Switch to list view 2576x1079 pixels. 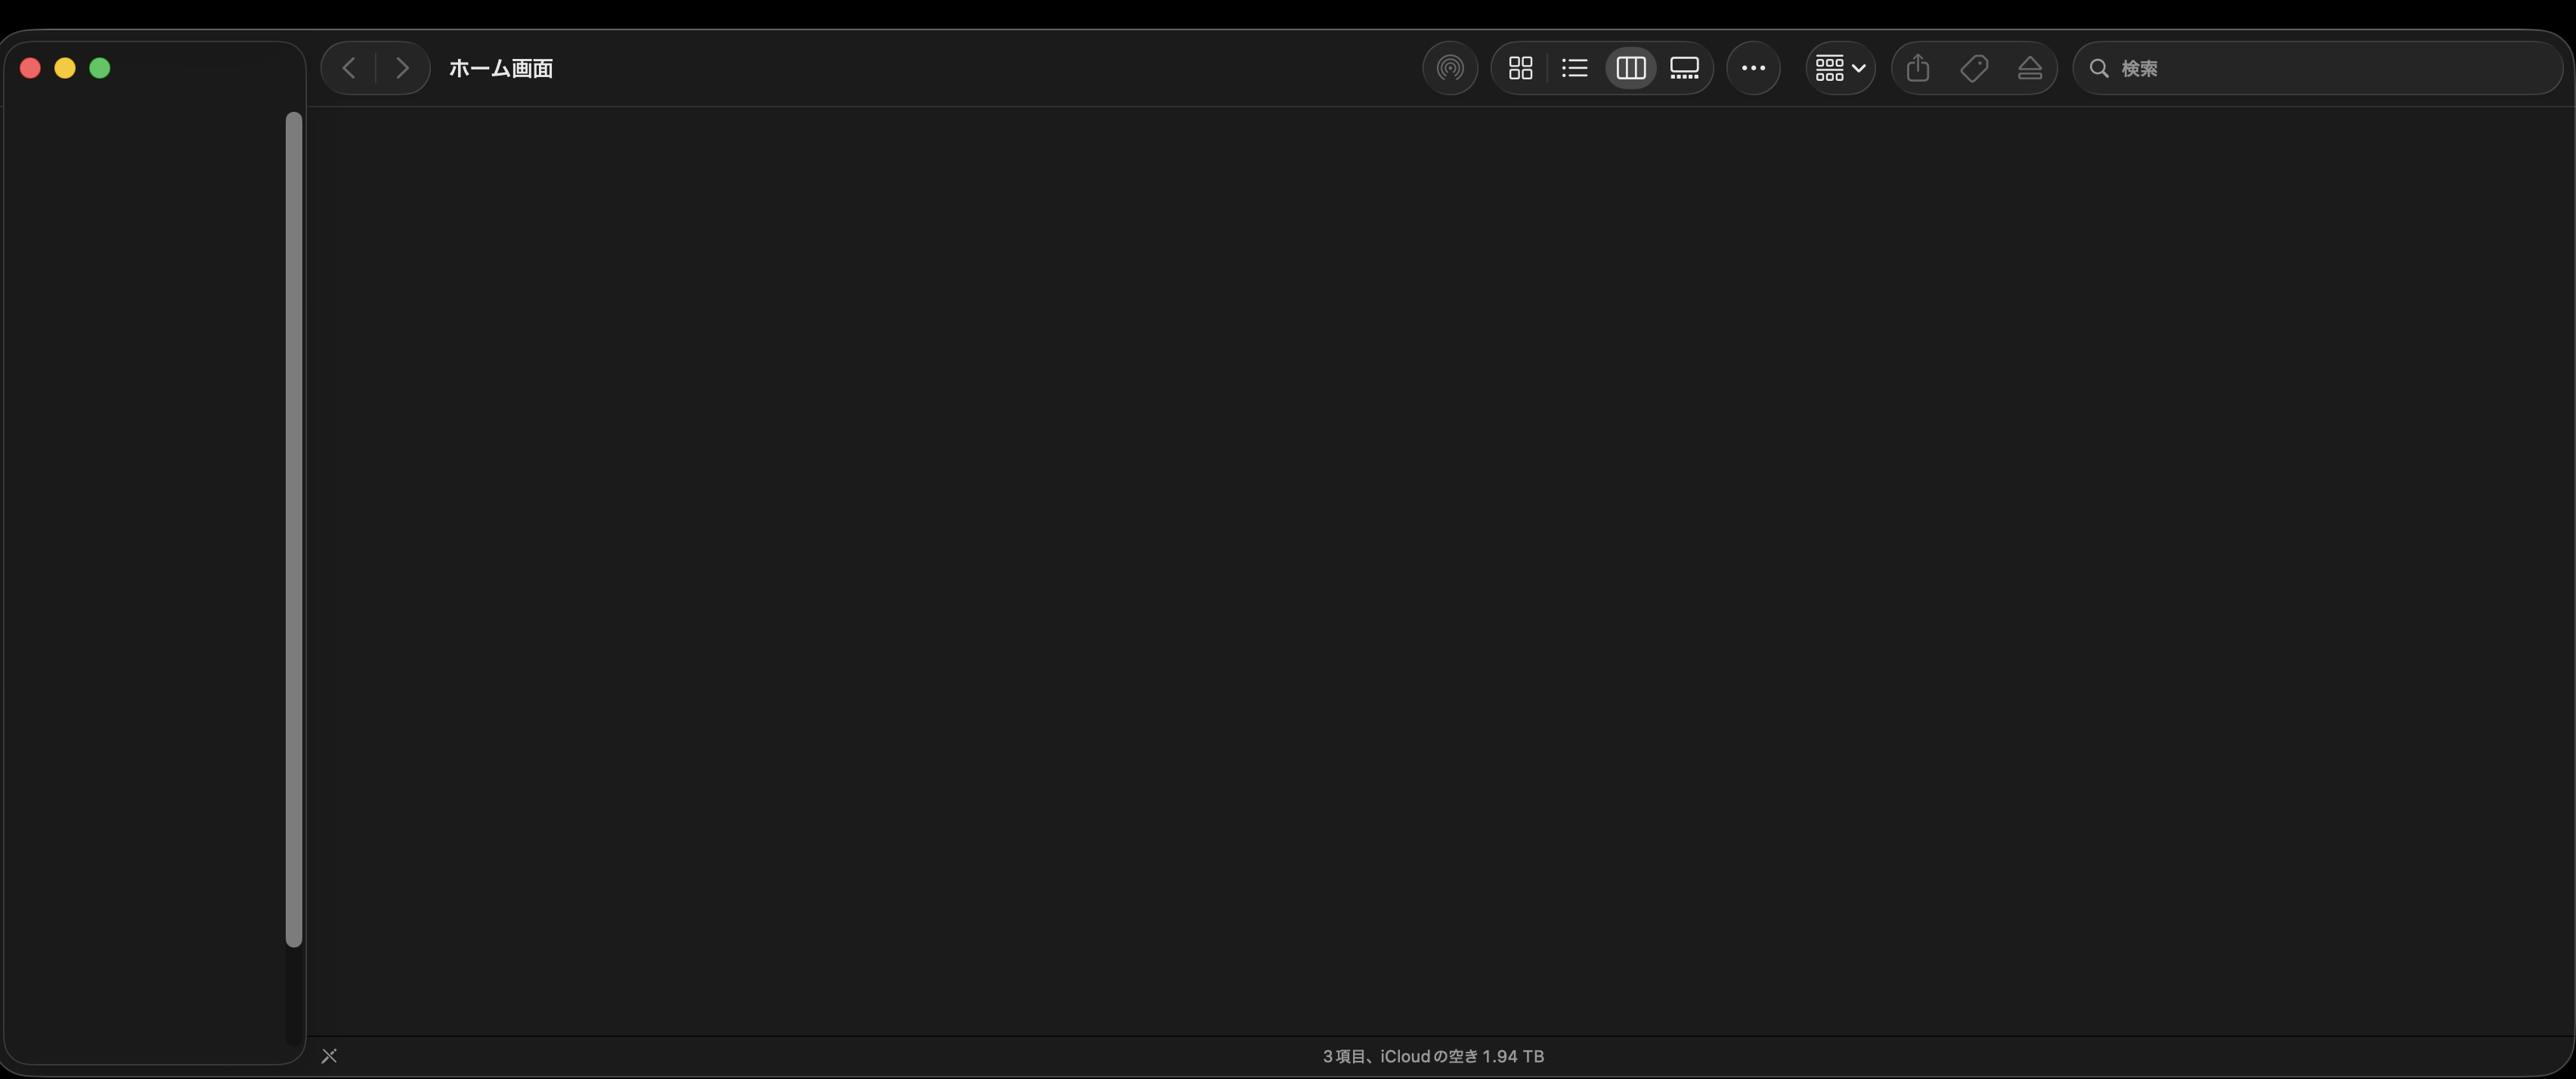point(1574,68)
